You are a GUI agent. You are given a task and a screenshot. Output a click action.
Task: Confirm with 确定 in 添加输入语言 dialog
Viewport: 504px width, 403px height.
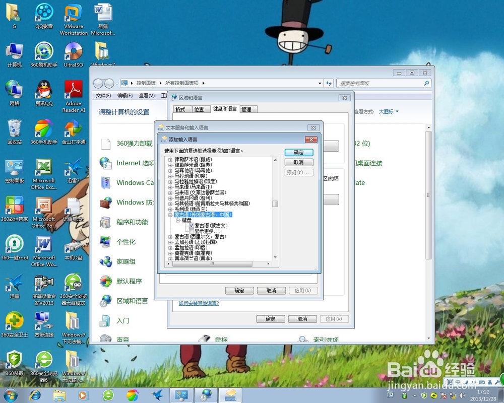[x=299, y=152]
